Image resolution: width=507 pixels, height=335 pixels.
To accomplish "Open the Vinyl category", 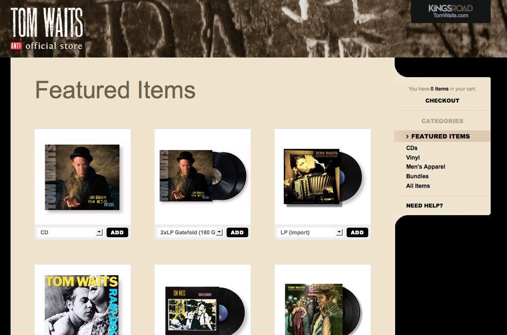I will [412, 158].
